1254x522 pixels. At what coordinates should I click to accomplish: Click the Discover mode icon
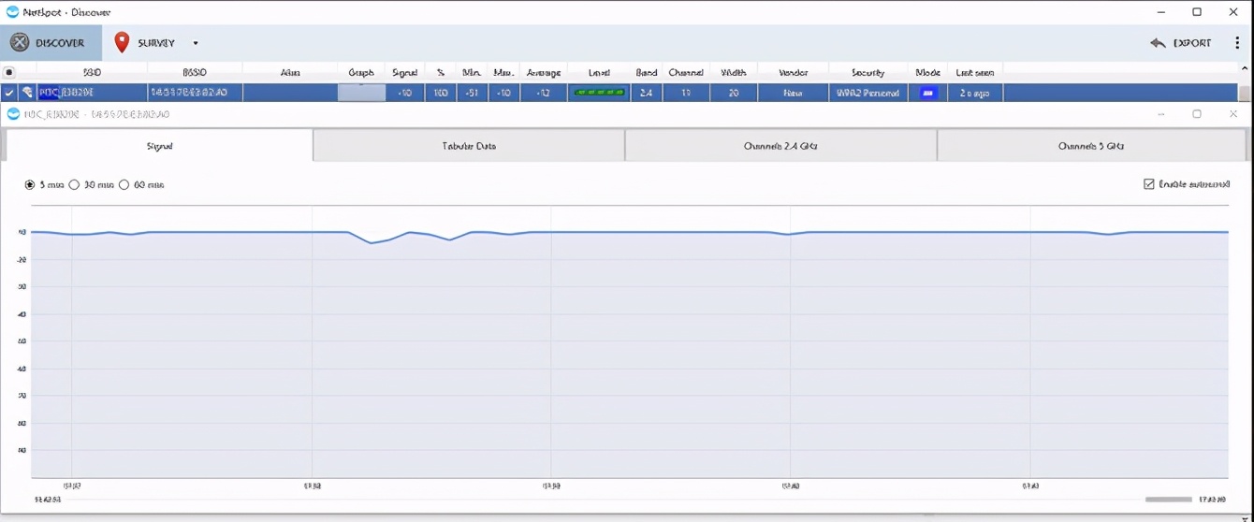(19, 43)
